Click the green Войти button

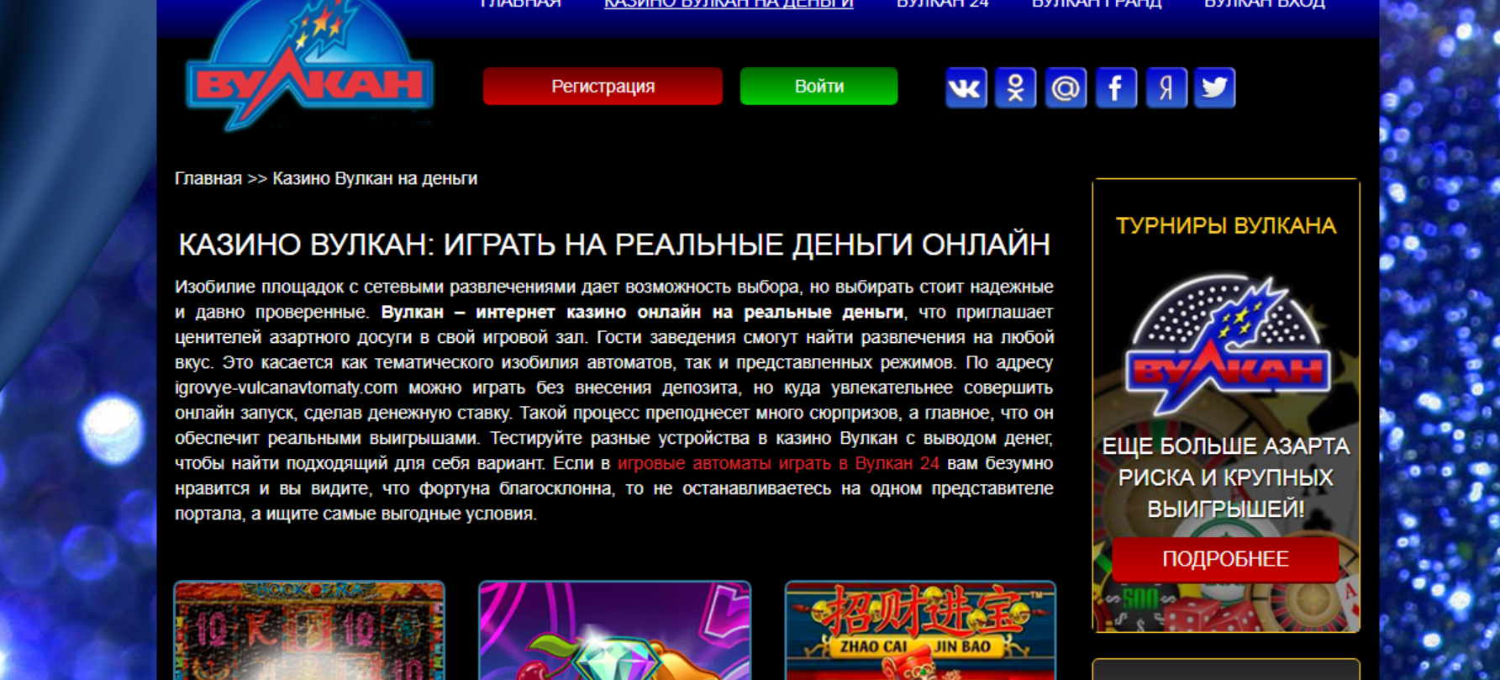818,86
